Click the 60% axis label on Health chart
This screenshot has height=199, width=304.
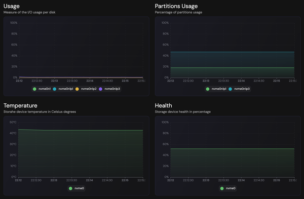(x=166, y=144)
